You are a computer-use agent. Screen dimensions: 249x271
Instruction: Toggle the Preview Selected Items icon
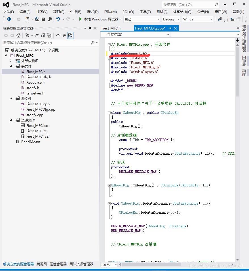70,35
